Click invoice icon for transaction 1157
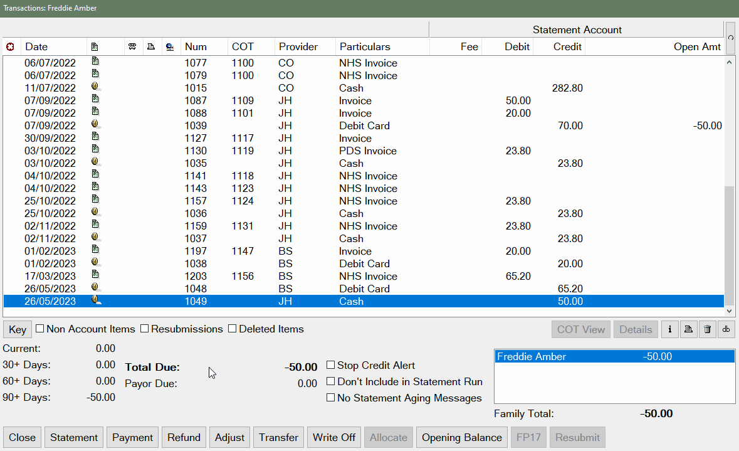This screenshot has height=451, width=739. (95, 199)
